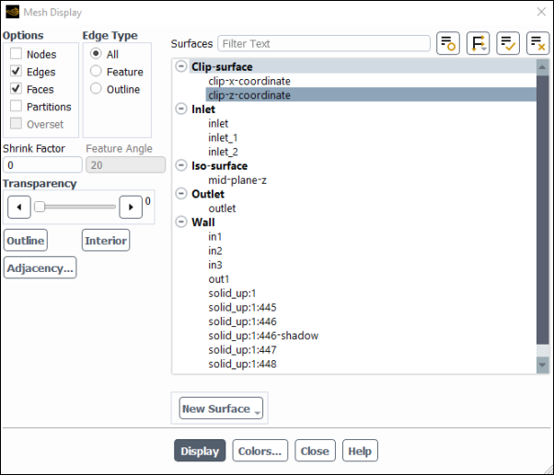
Task: Click the Display button
Action: [x=200, y=451]
